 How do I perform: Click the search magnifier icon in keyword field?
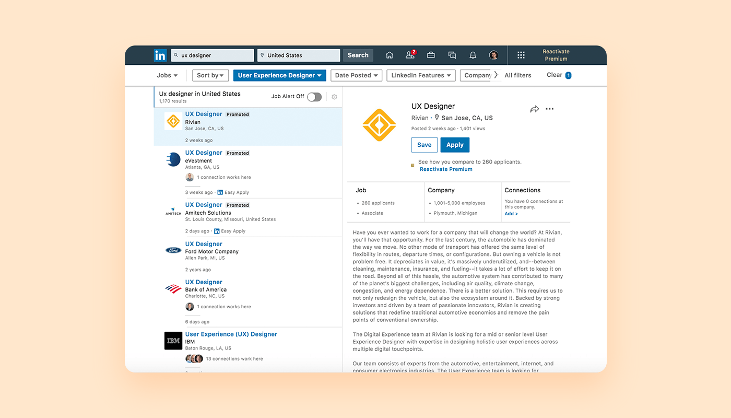(176, 55)
